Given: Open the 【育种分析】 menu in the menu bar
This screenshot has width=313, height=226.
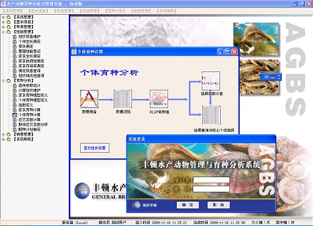Looking at the screenshot, I should click(x=115, y=11).
